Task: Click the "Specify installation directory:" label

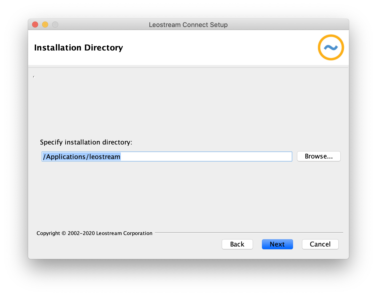Action: [86, 142]
